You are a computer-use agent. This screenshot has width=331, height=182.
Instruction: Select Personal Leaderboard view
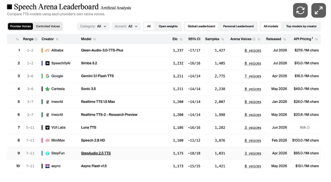coord(238,26)
